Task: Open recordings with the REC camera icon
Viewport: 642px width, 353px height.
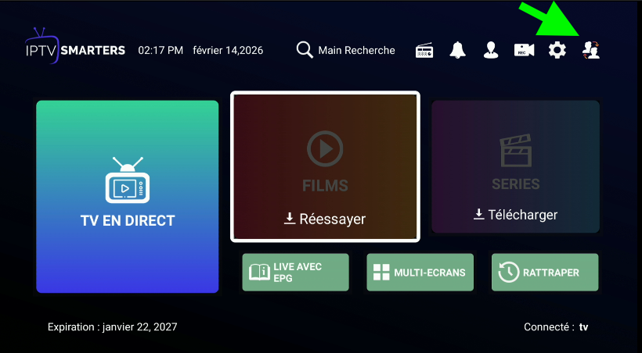Action: (x=524, y=50)
